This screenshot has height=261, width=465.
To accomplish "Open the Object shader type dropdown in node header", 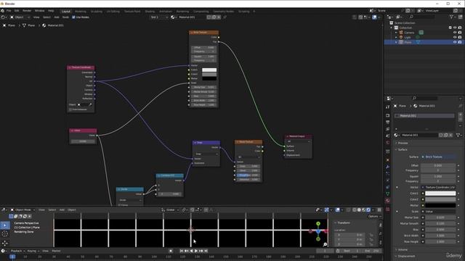I will (x=20, y=17).
